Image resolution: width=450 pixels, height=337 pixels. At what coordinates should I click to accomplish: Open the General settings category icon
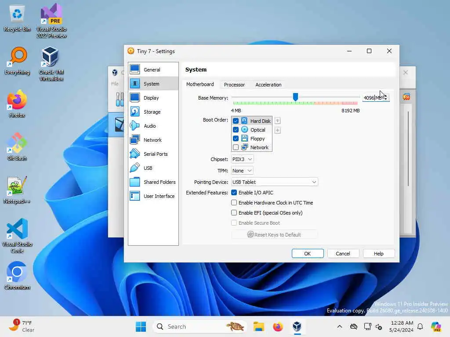(134, 70)
